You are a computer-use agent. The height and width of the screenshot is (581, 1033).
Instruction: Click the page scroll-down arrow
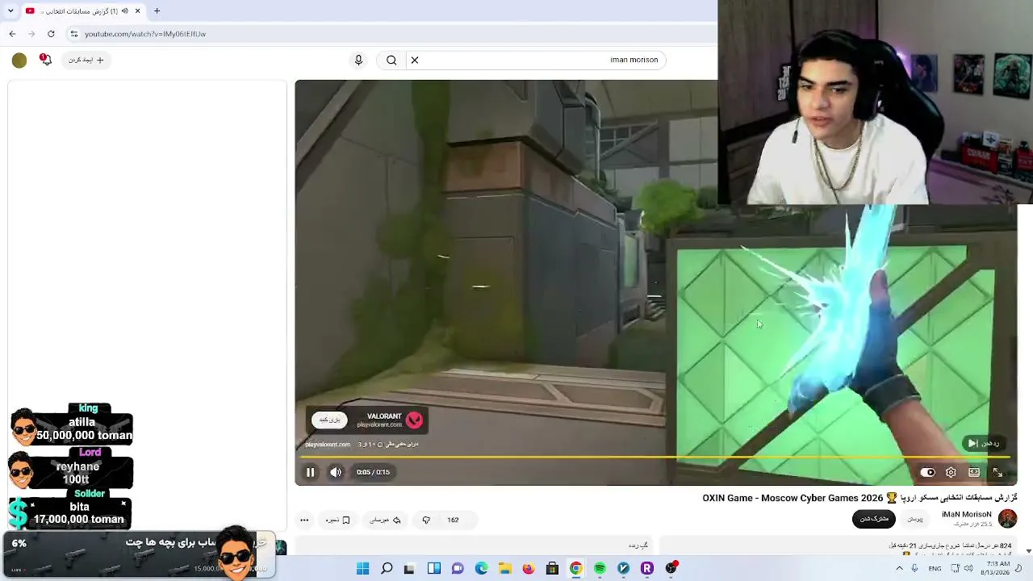click(1028, 551)
